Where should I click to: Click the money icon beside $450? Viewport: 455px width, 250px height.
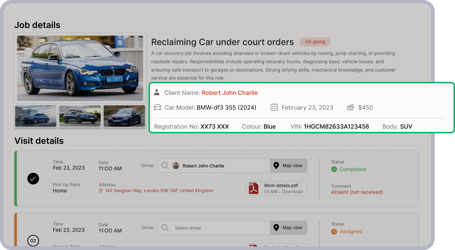(x=350, y=107)
